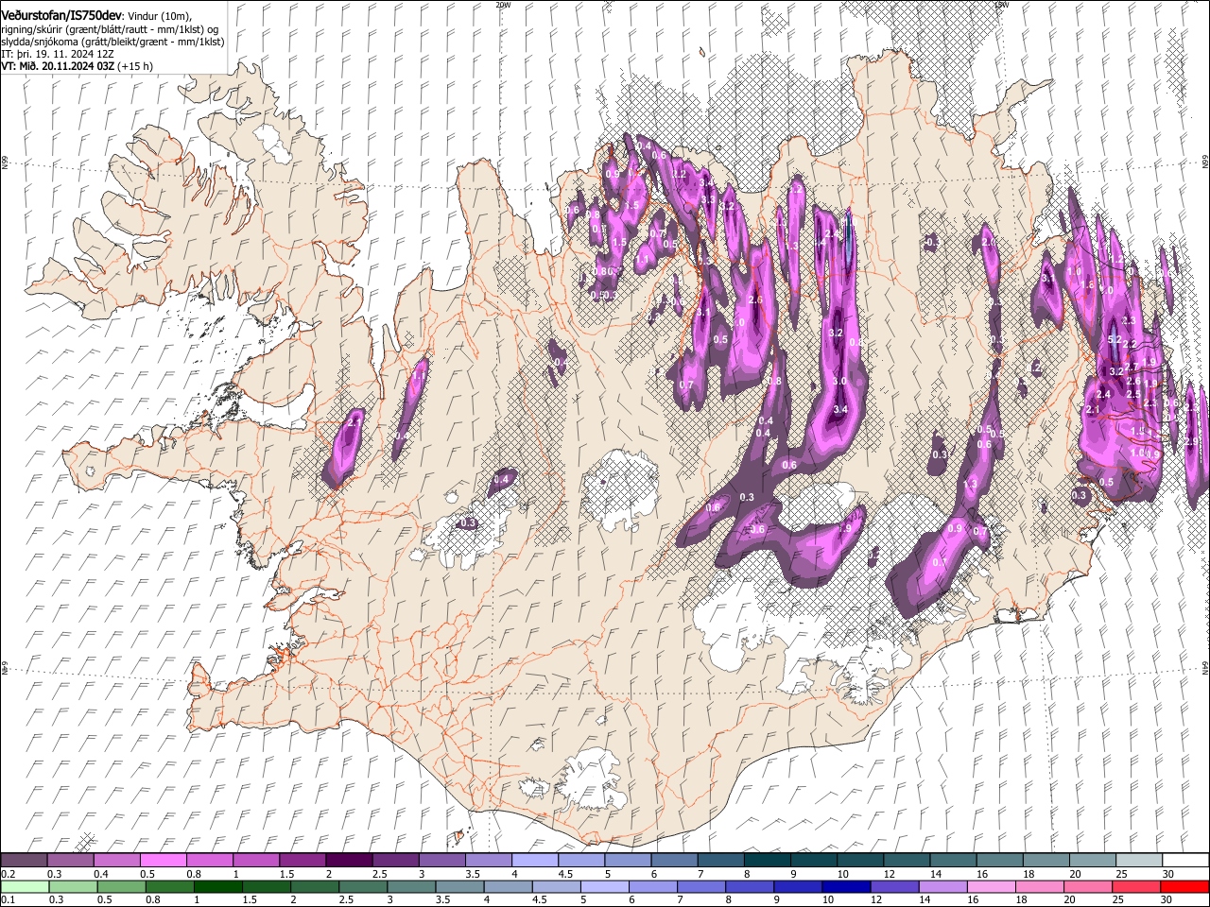Image resolution: width=1210 pixels, height=907 pixels.
Task: Click the deep blue 10–12 swatch in bottom legend row
Action: tap(846, 887)
